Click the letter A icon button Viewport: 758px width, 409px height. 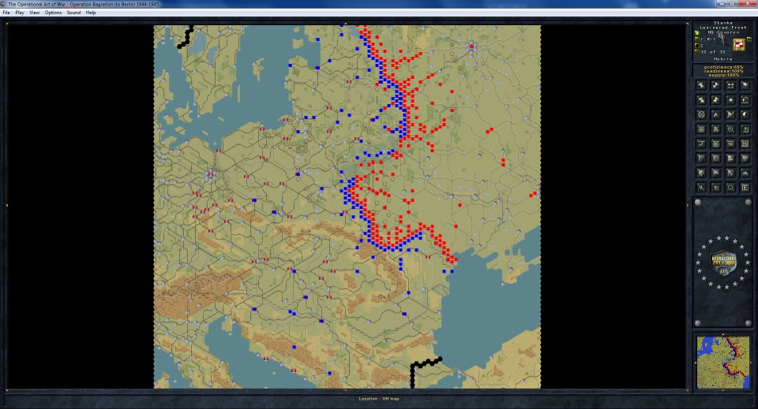[x=716, y=114]
